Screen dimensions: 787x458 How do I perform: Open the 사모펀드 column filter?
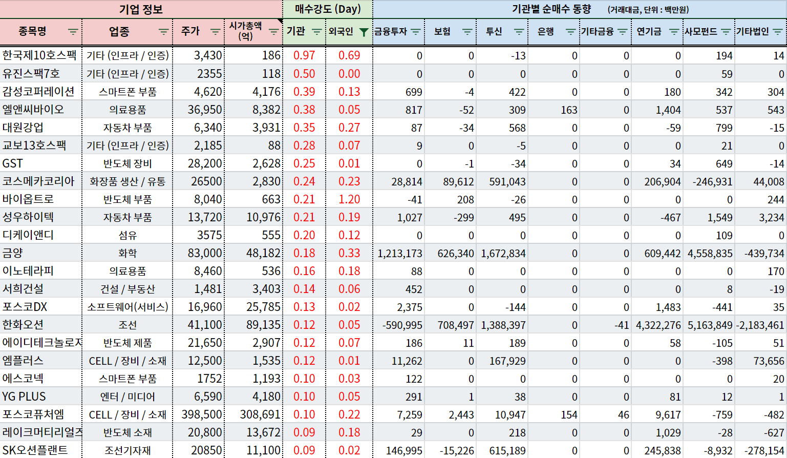(x=726, y=32)
